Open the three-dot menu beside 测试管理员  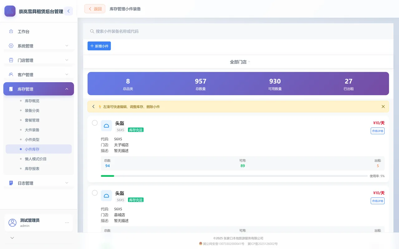coord(67,223)
